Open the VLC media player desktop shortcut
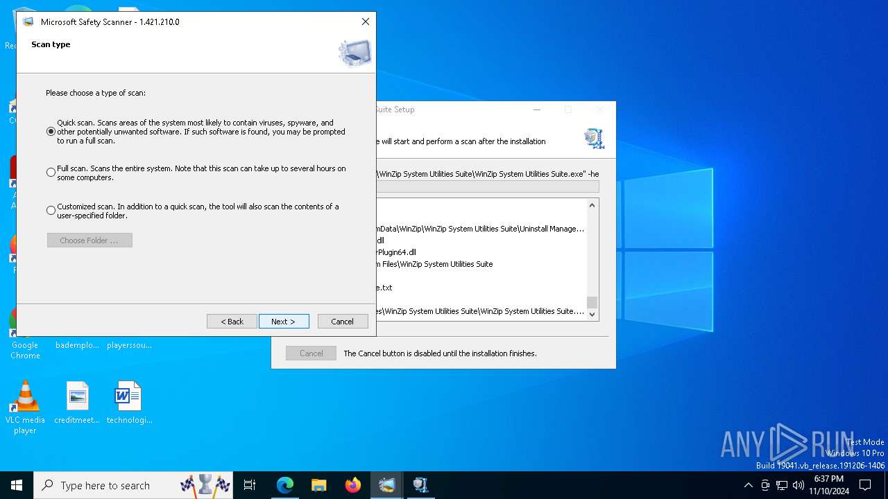 (25, 407)
